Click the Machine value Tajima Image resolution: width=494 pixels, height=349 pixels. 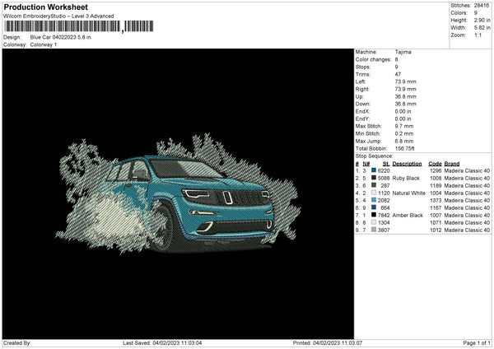coord(403,52)
